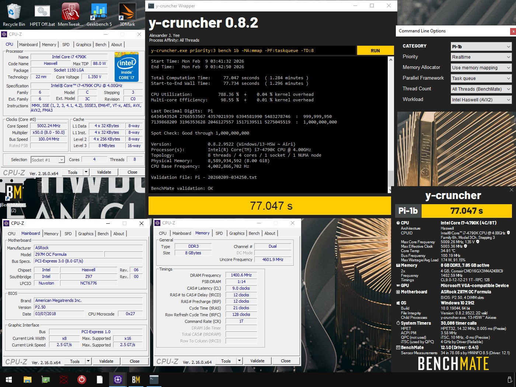
Task: Select the BenchMate (2) desktop icon
Action: (x=14, y=197)
